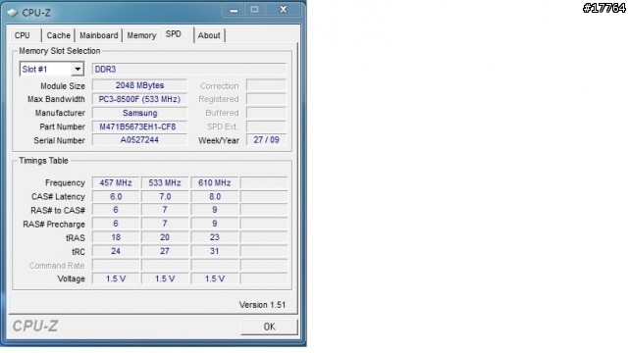The image size is (628, 353).
Task: Click the Version 1.51 text
Action: click(262, 305)
